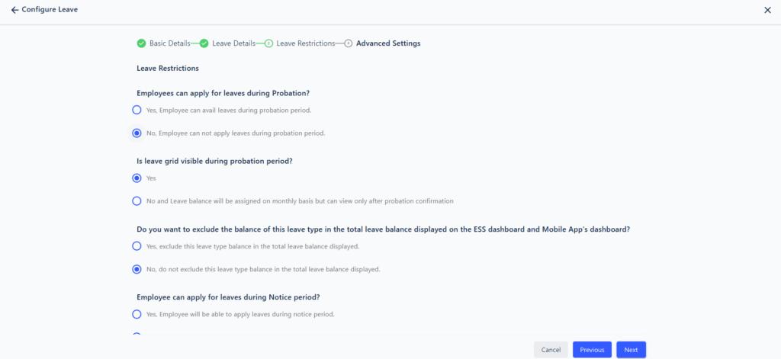Screen dimensions: 781x359
Task: Select Yes, exclude this leave type balance
Action: (x=137, y=246)
